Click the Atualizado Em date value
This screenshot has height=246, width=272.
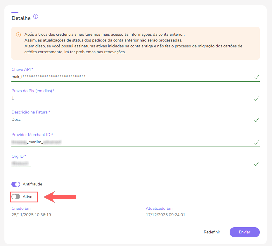(x=166, y=215)
